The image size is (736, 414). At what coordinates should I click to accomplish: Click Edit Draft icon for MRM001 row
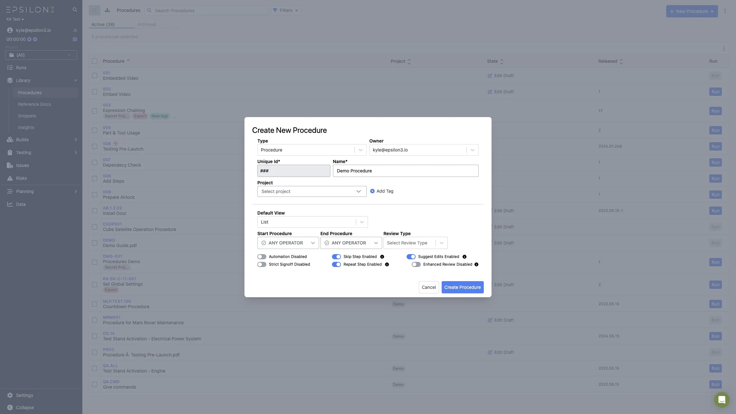point(490,320)
